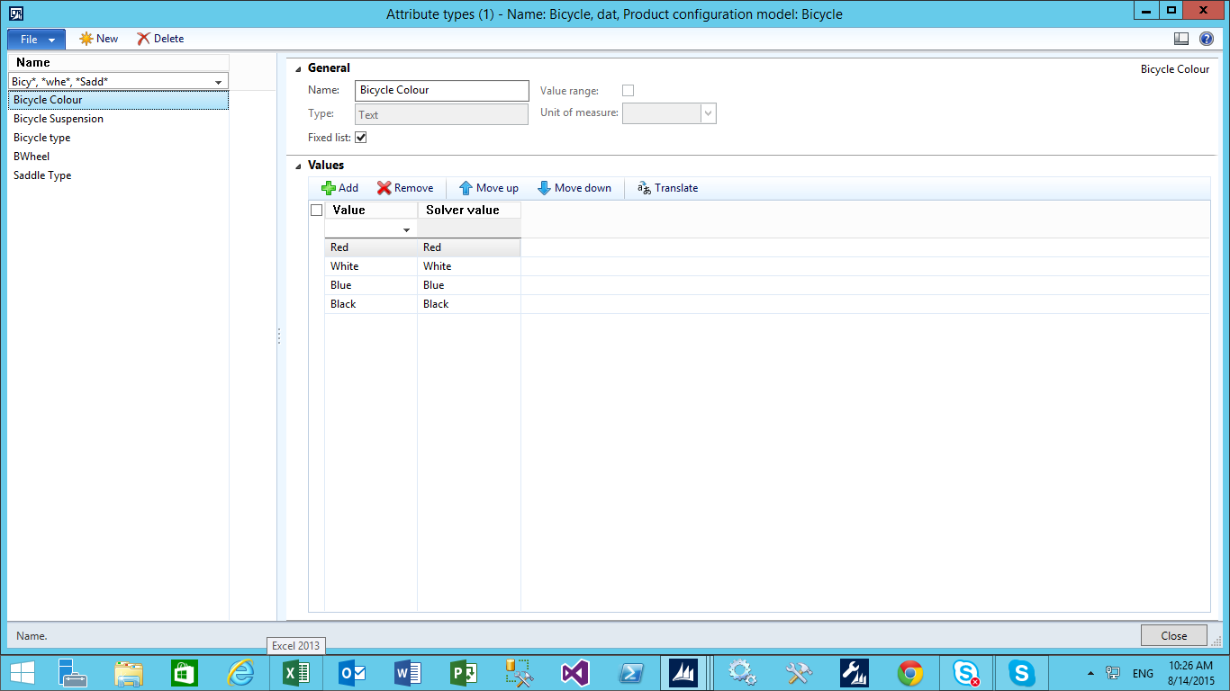Open PowerShell from taskbar
The image size is (1230, 691).
[x=630, y=672]
